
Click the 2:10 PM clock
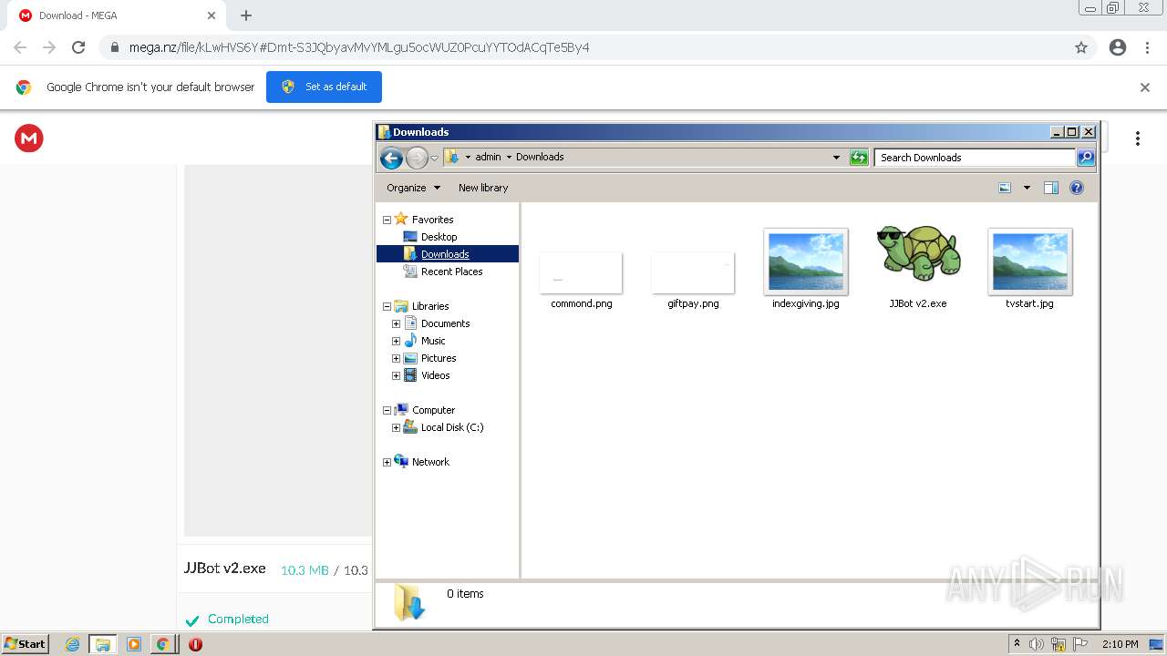[1120, 644]
